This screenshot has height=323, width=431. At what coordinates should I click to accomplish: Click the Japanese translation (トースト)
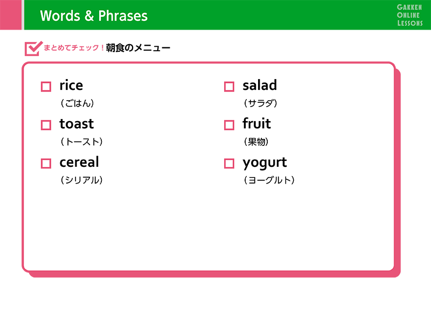click(81, 142)
